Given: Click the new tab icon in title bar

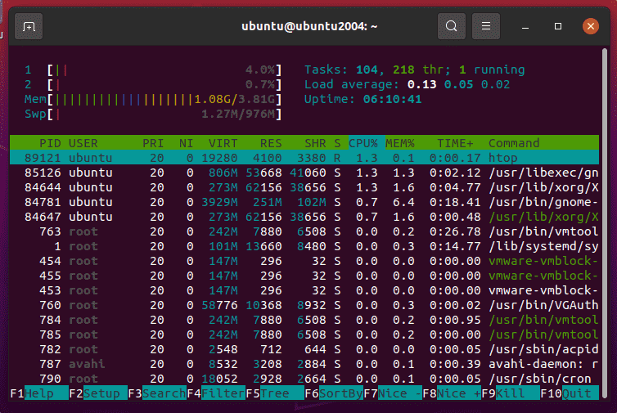Looking at the screenshot, I should point(29,26).
